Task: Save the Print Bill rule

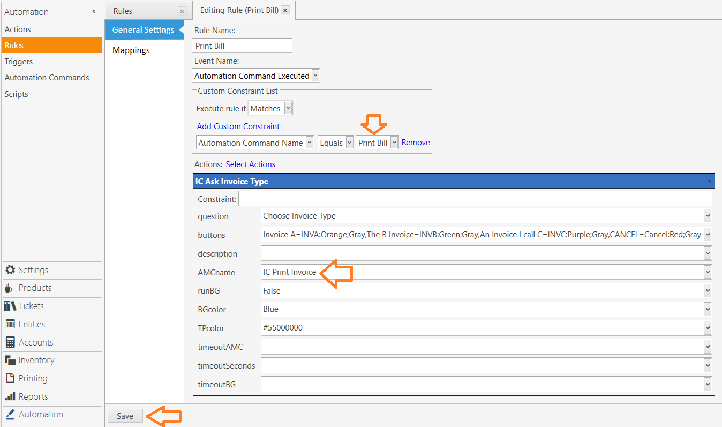Action: point(125,415)
